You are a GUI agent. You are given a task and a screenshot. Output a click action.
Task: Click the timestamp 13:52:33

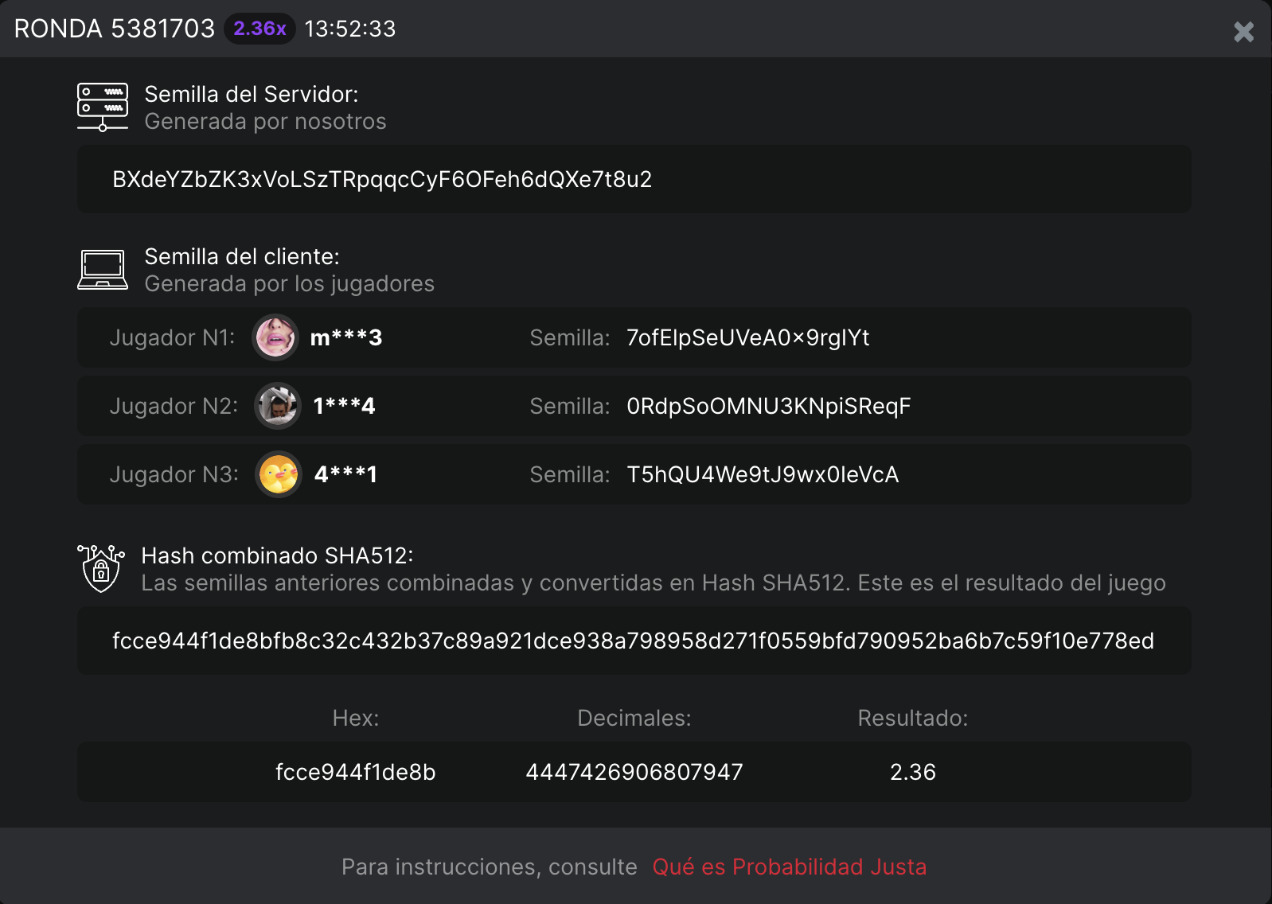coord(350,29)
